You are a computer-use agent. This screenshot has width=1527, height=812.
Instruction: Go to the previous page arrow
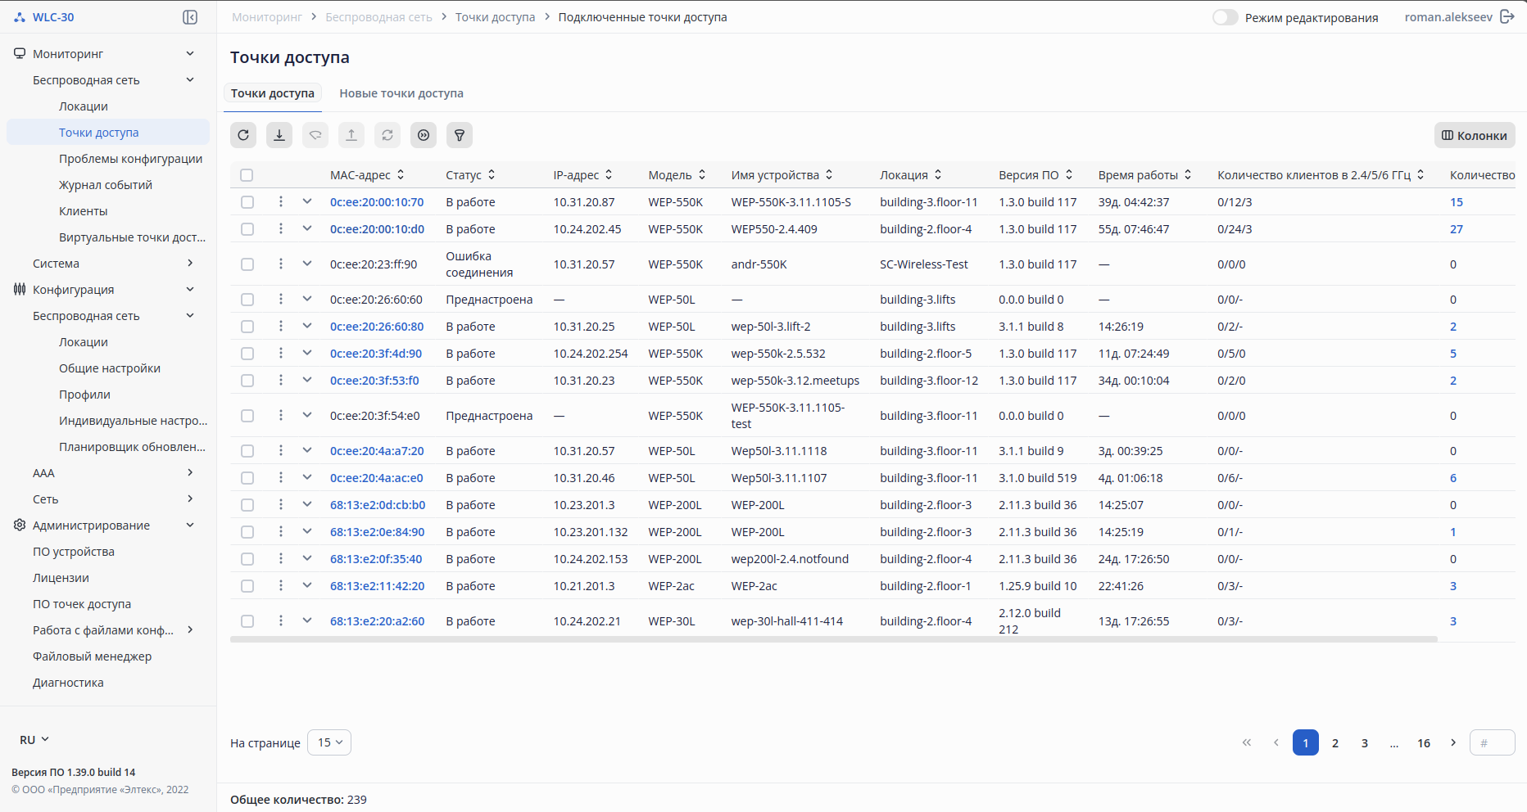(x=1276, y=742)
